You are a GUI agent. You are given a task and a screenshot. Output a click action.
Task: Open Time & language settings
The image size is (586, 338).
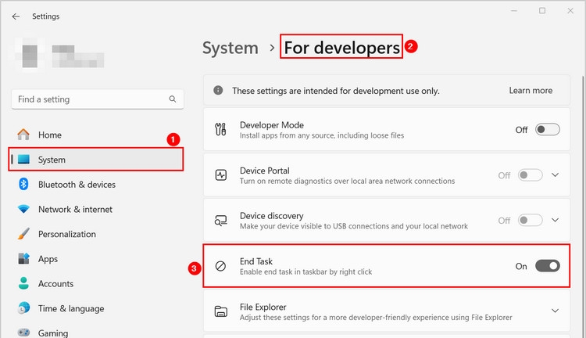97,308
